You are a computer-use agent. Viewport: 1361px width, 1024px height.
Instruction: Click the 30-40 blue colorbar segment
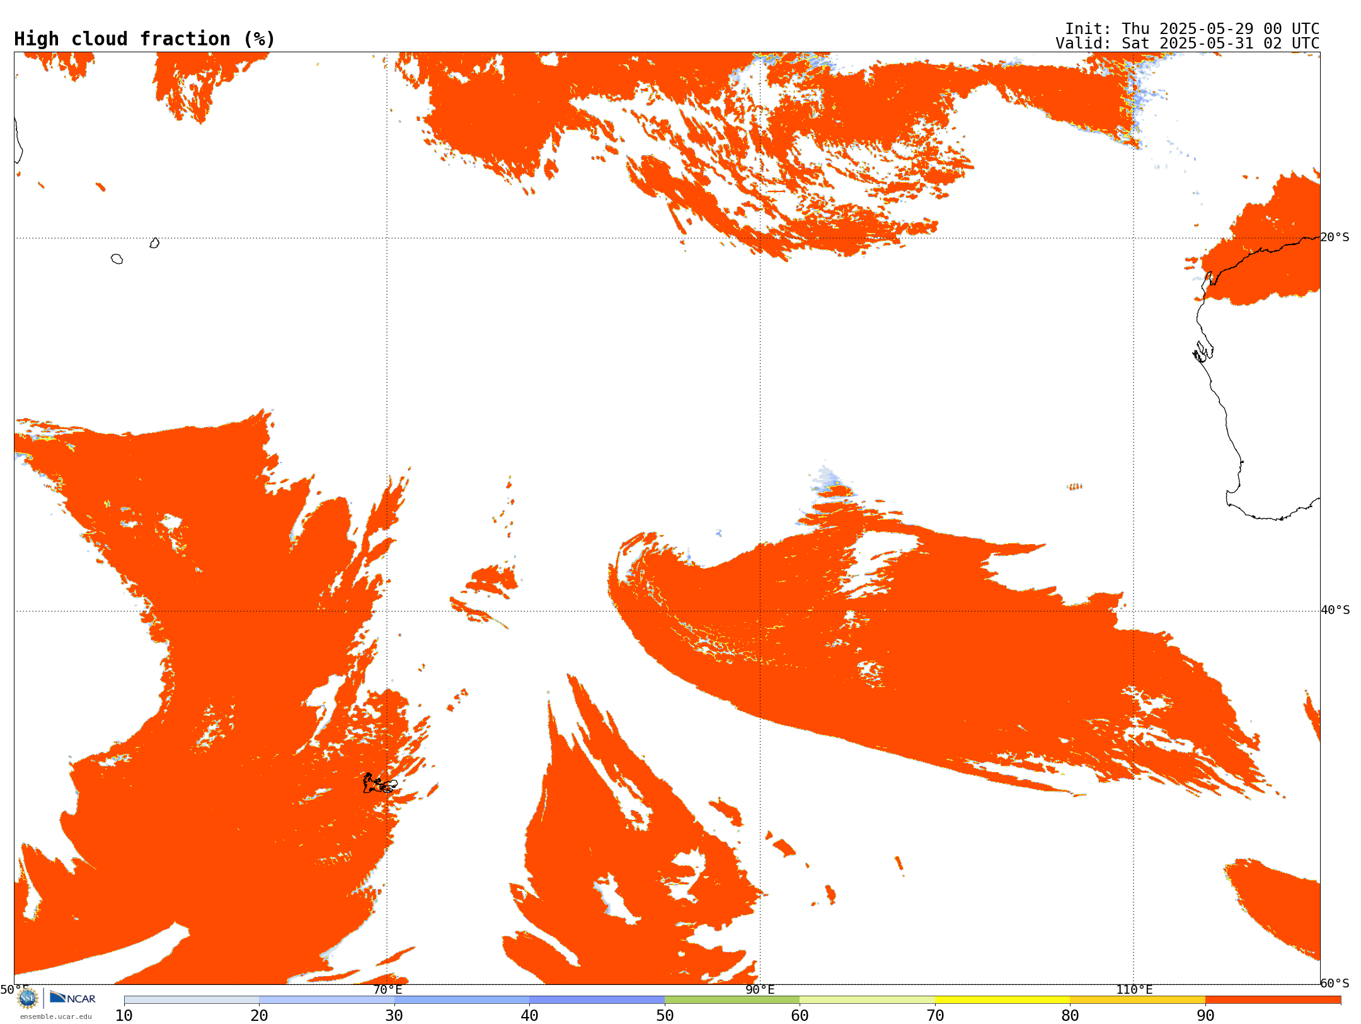(x=462, y=1000)
